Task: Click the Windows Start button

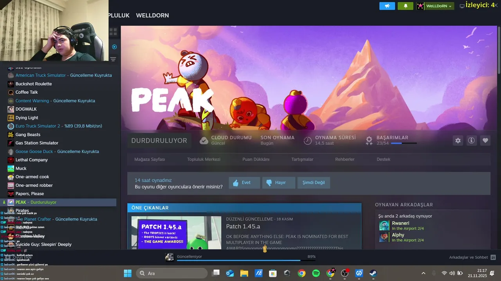Action: tap(128, 273)
